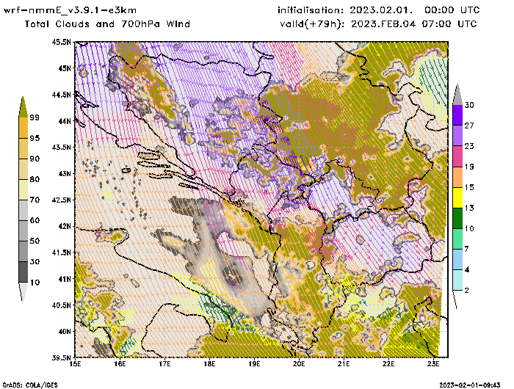The height and width of the screenshot is (389, 514).
Task: Select the 95 value on cloud colorbar
Action: click(x=35, y=138)
